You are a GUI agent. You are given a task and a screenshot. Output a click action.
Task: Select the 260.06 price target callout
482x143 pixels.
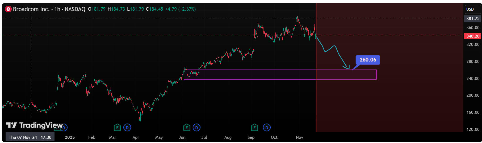tap(368, 60)
